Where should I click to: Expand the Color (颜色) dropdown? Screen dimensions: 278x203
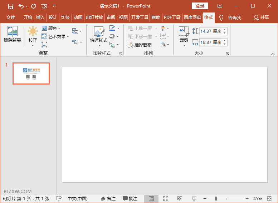[52, 28]
